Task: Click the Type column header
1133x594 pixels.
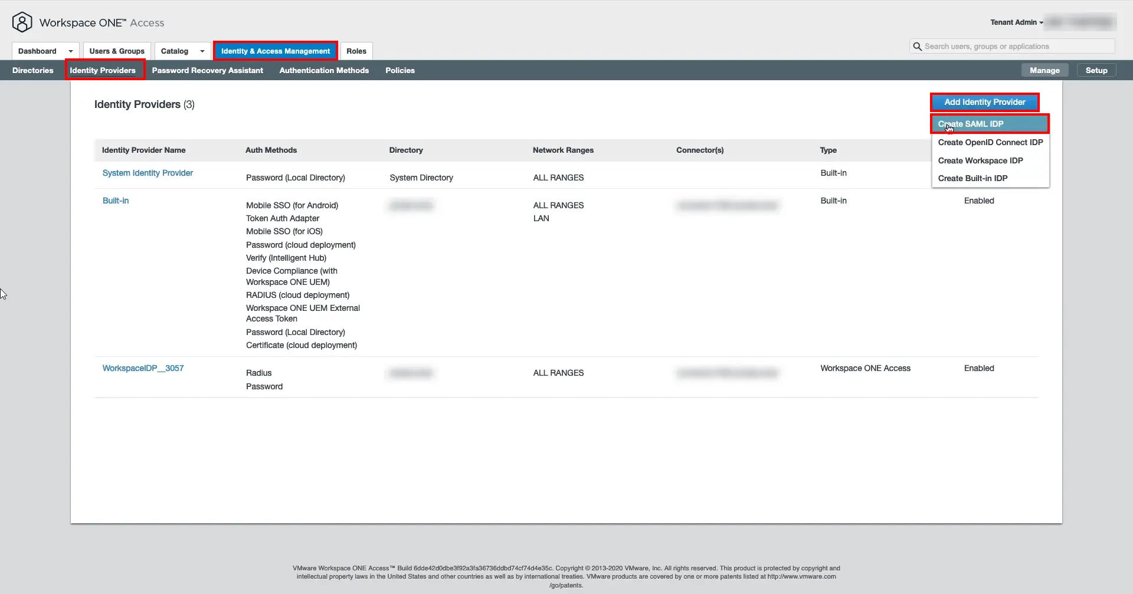Action: (828, 150)
